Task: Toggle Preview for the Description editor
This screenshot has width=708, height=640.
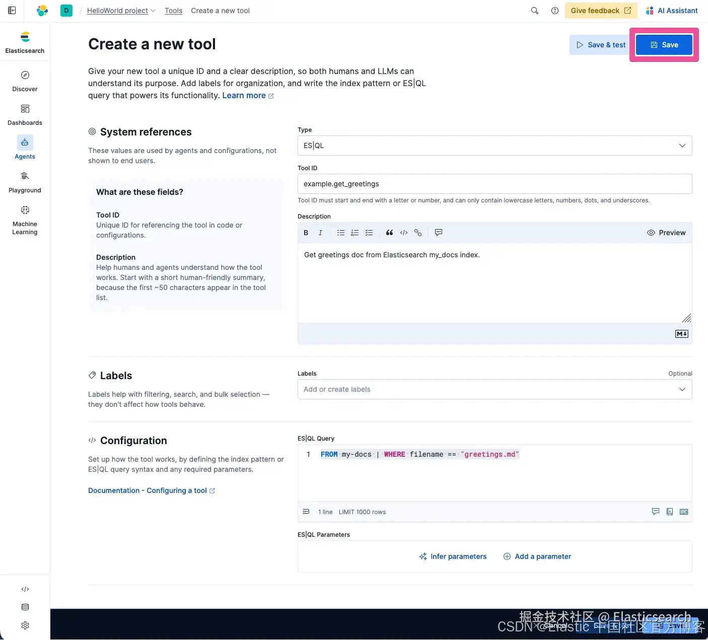Action: click(666, 233)
